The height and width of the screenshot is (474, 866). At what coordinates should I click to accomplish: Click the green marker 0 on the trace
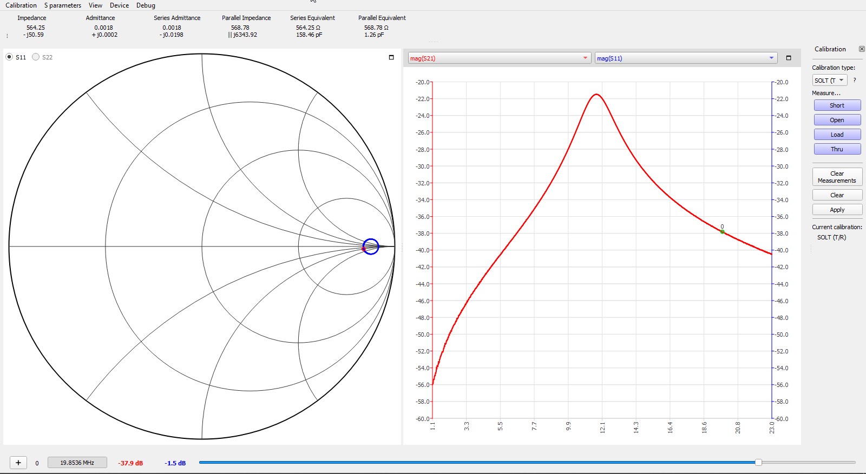pyautogui.click(x=722, y=232)
